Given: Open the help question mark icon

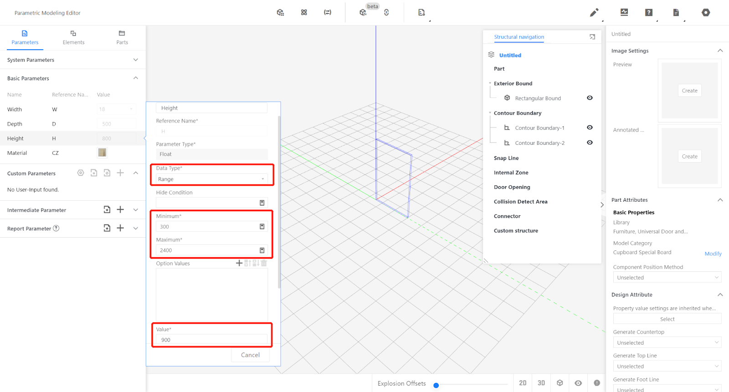Looking at the screenshot, I should (649, 13).
